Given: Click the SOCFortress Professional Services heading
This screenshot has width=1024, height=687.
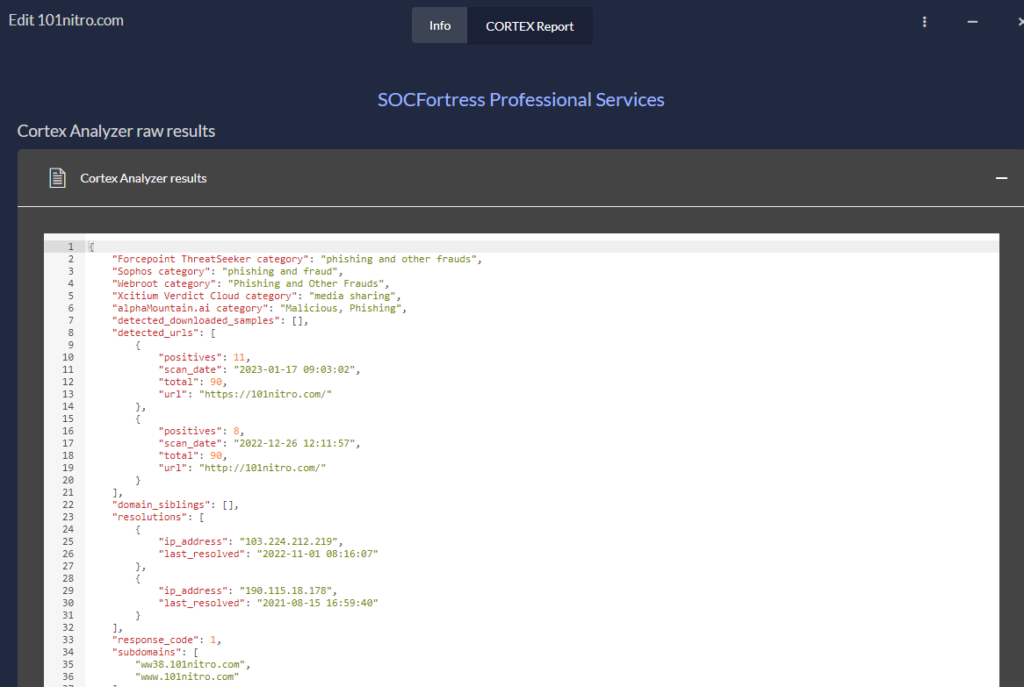Looking at the screenshot, I should point(521,99).
